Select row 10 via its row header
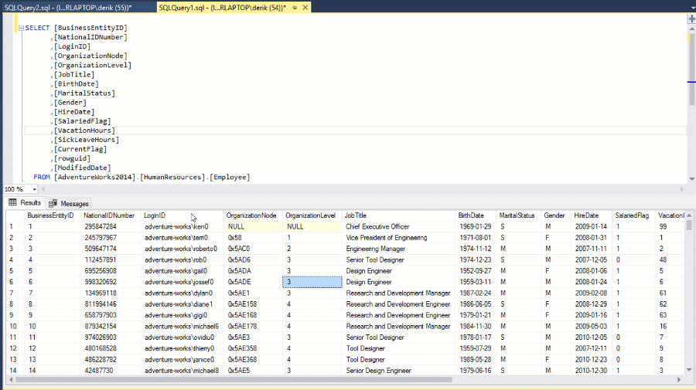The width and height of the screenshot is (696, 390). [12, 327]
